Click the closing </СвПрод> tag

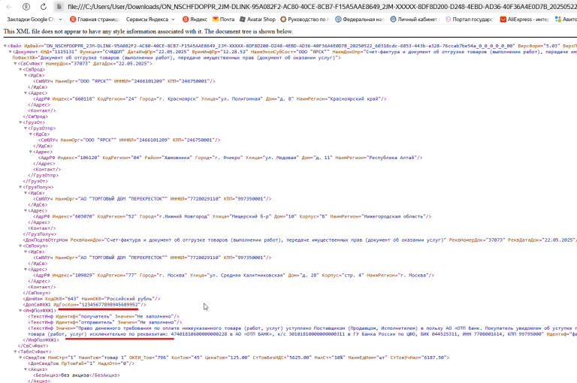[x=35, y=116]
